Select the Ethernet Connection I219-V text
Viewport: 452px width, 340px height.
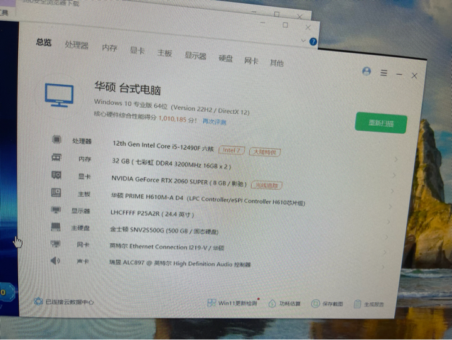tap(168, 247)
